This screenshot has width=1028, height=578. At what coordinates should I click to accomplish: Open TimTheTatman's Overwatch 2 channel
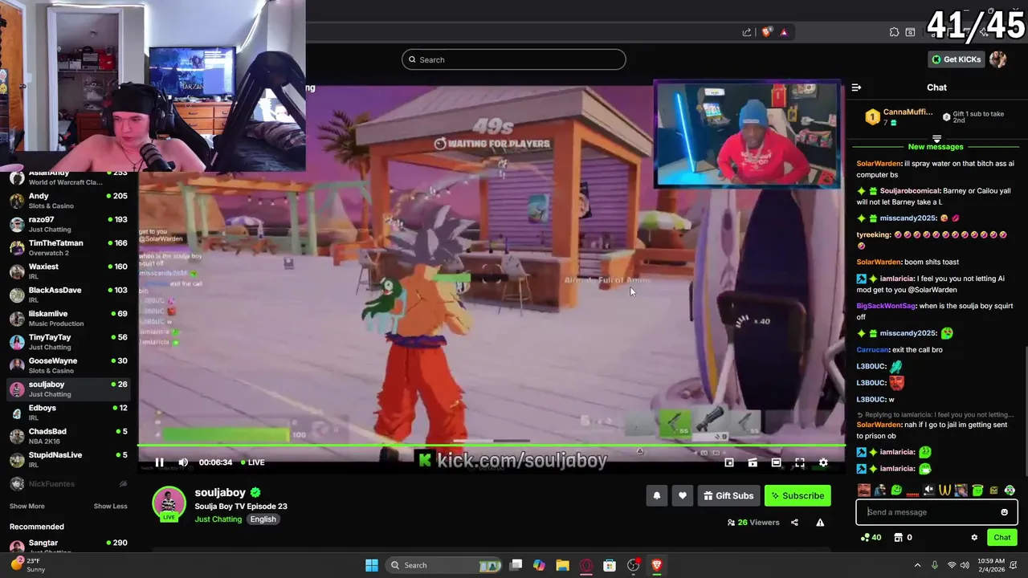pos(68,247)
